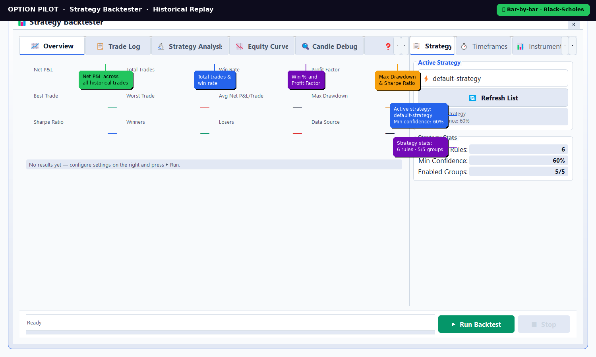Image resolution: width=596 pixels, height=357 pixels.
Task: Click the Sharpe Ratio label
Action: click(x=48, y=122)
